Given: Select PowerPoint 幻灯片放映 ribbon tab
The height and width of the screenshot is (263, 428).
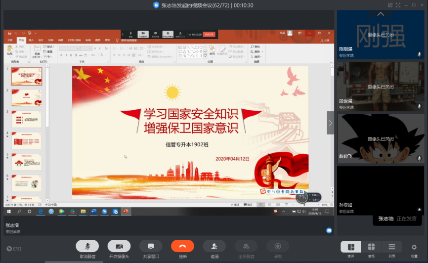Looking at the screenshot, I should click(x=74, y=40).
